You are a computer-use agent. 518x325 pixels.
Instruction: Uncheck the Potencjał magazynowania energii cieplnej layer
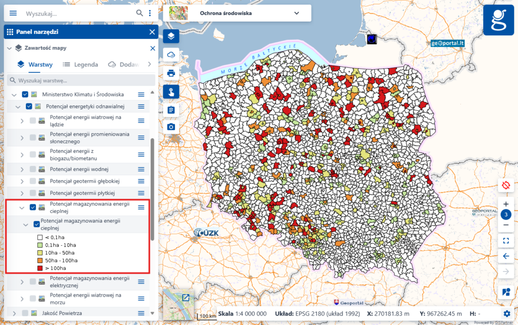(33, 207)
